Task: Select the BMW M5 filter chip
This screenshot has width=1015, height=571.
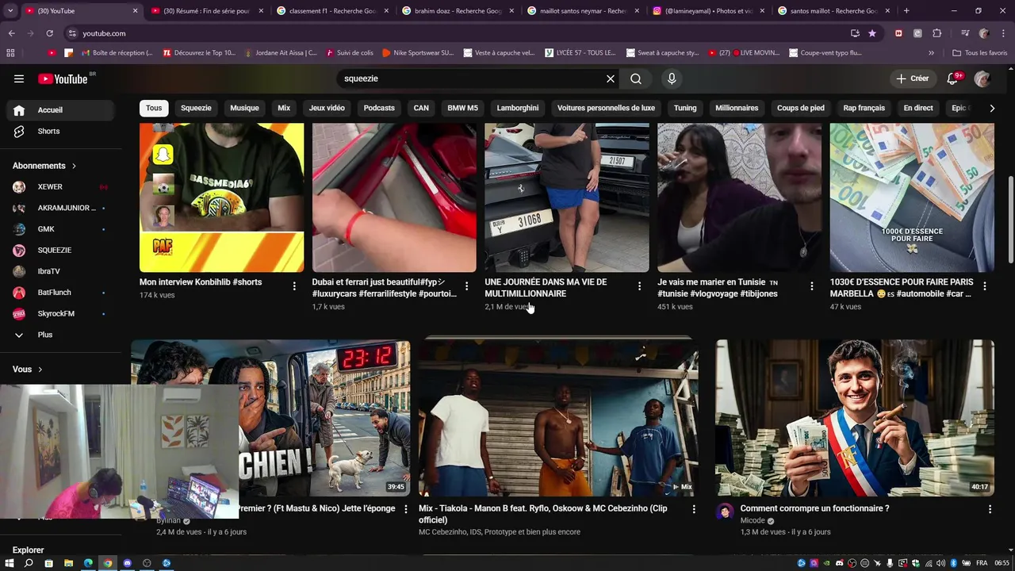Action: point(462,108)
